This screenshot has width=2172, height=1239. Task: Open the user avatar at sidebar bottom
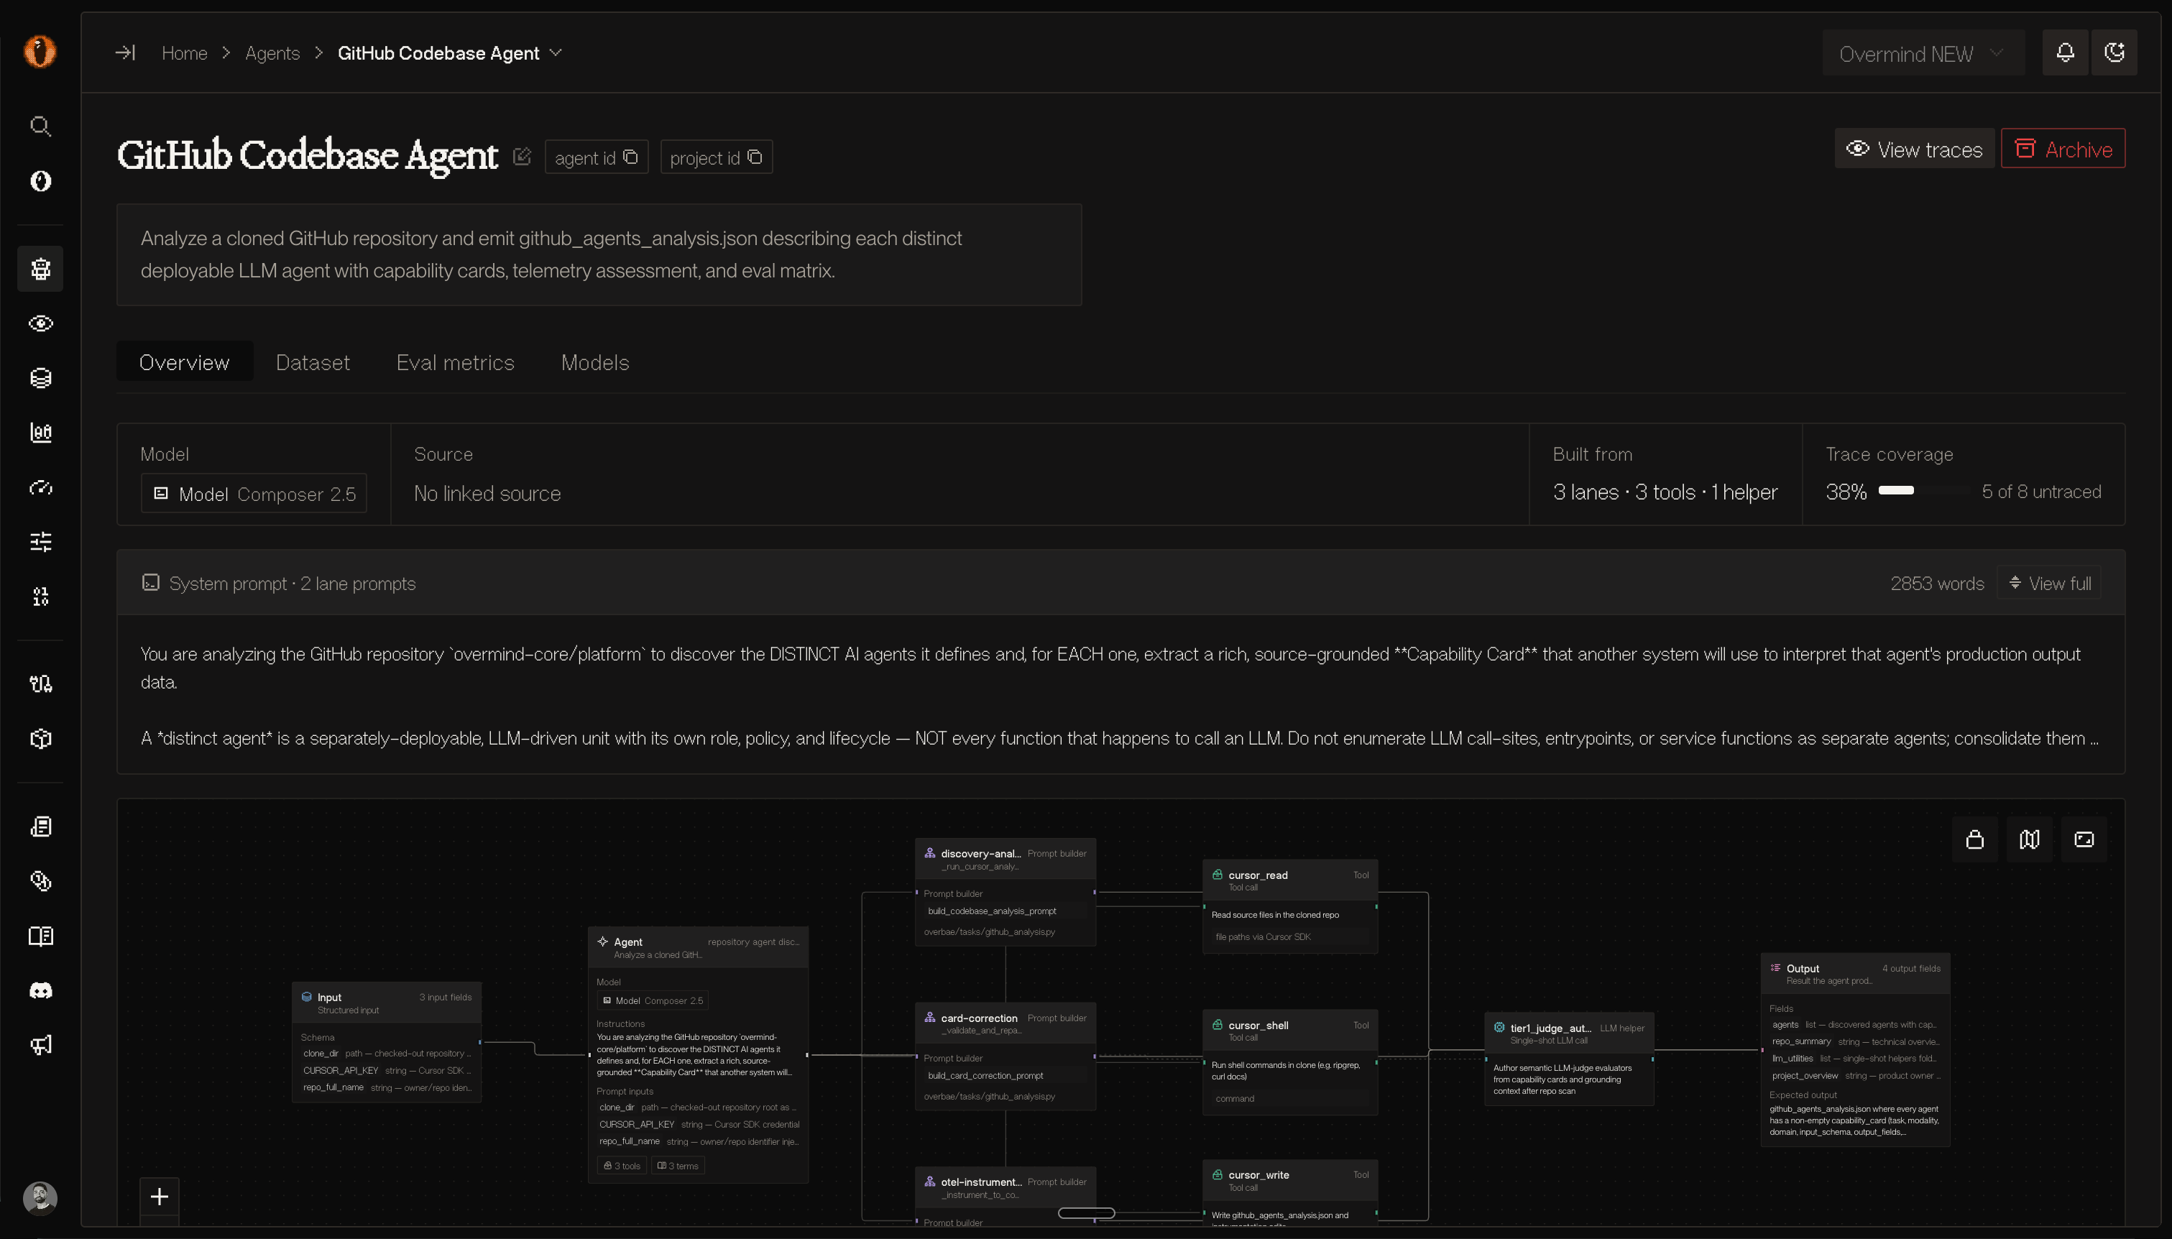point(40,1198)
